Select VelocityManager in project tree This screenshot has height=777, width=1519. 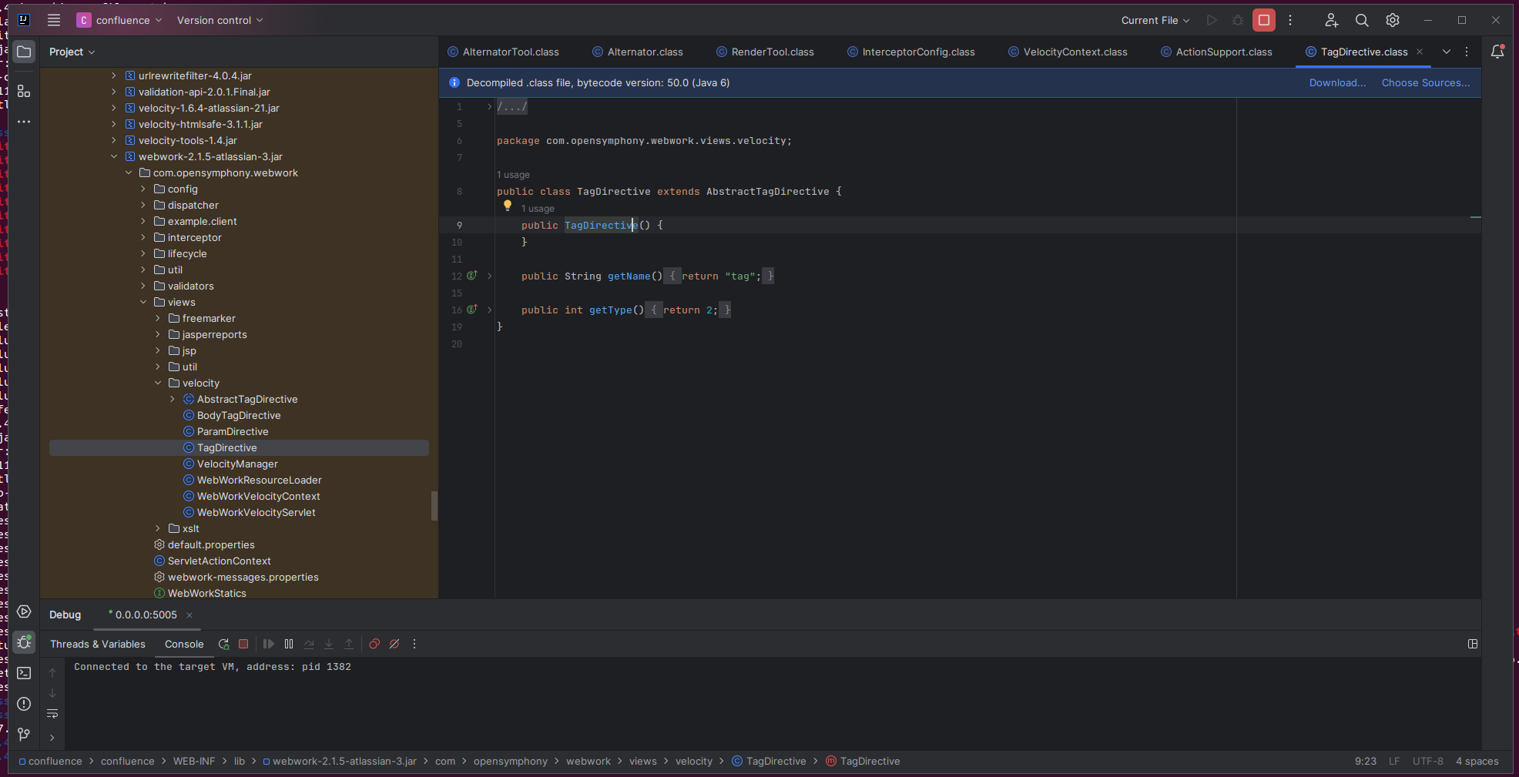237,464
